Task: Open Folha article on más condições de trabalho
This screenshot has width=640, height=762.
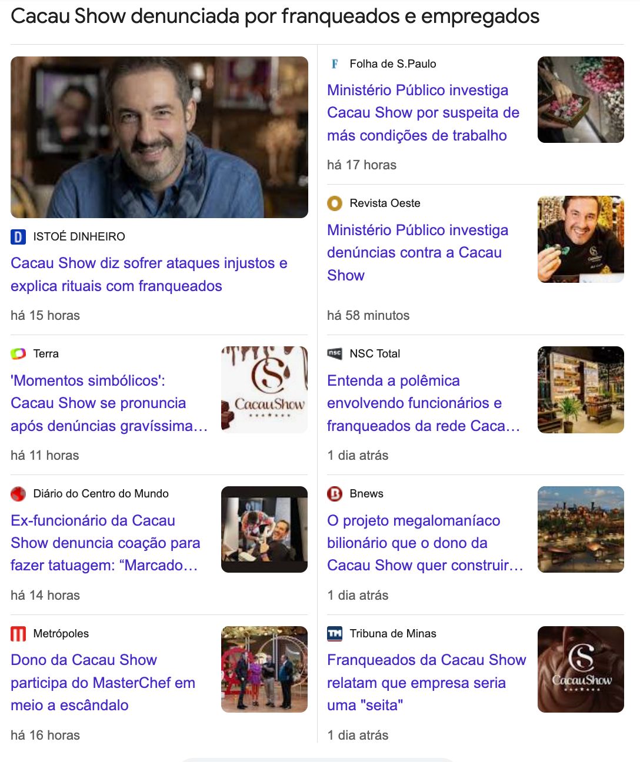Action: pos(423,113)
